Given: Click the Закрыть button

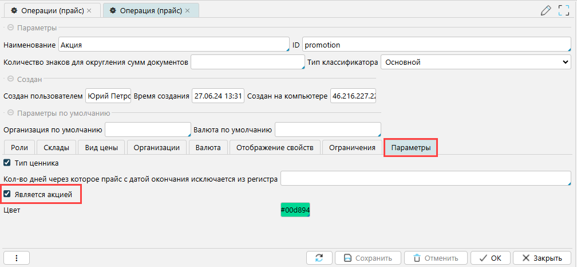Looking at the screenshot, I should tap(541, 258).
